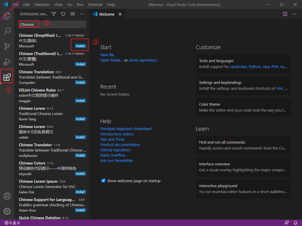302x226 pixels.
Task: Open Product documentation link
Action: point(120,145)
